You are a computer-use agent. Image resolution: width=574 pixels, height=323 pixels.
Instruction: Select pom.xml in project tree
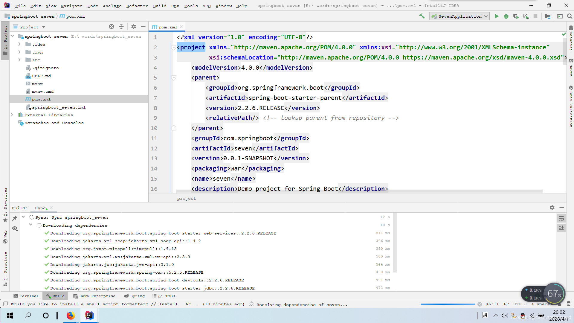(79, 99)
